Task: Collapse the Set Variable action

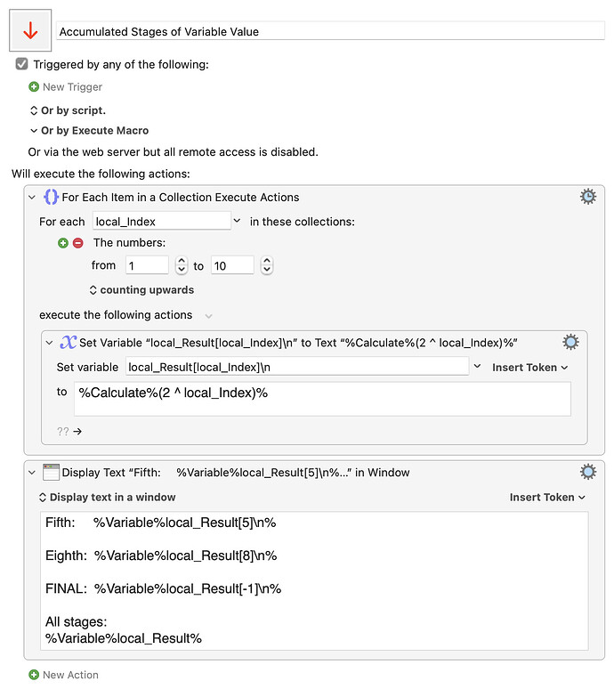Action: (x=49, y=343)
